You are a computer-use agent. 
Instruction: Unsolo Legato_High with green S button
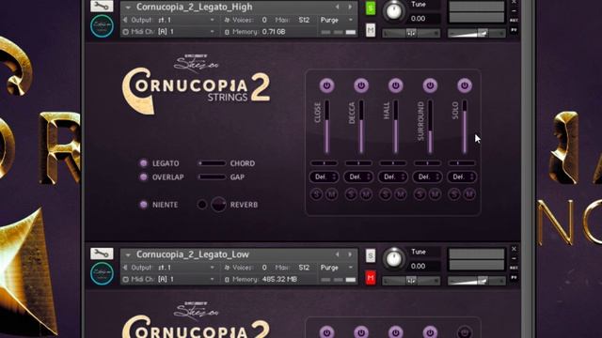(x=371, y=8)
